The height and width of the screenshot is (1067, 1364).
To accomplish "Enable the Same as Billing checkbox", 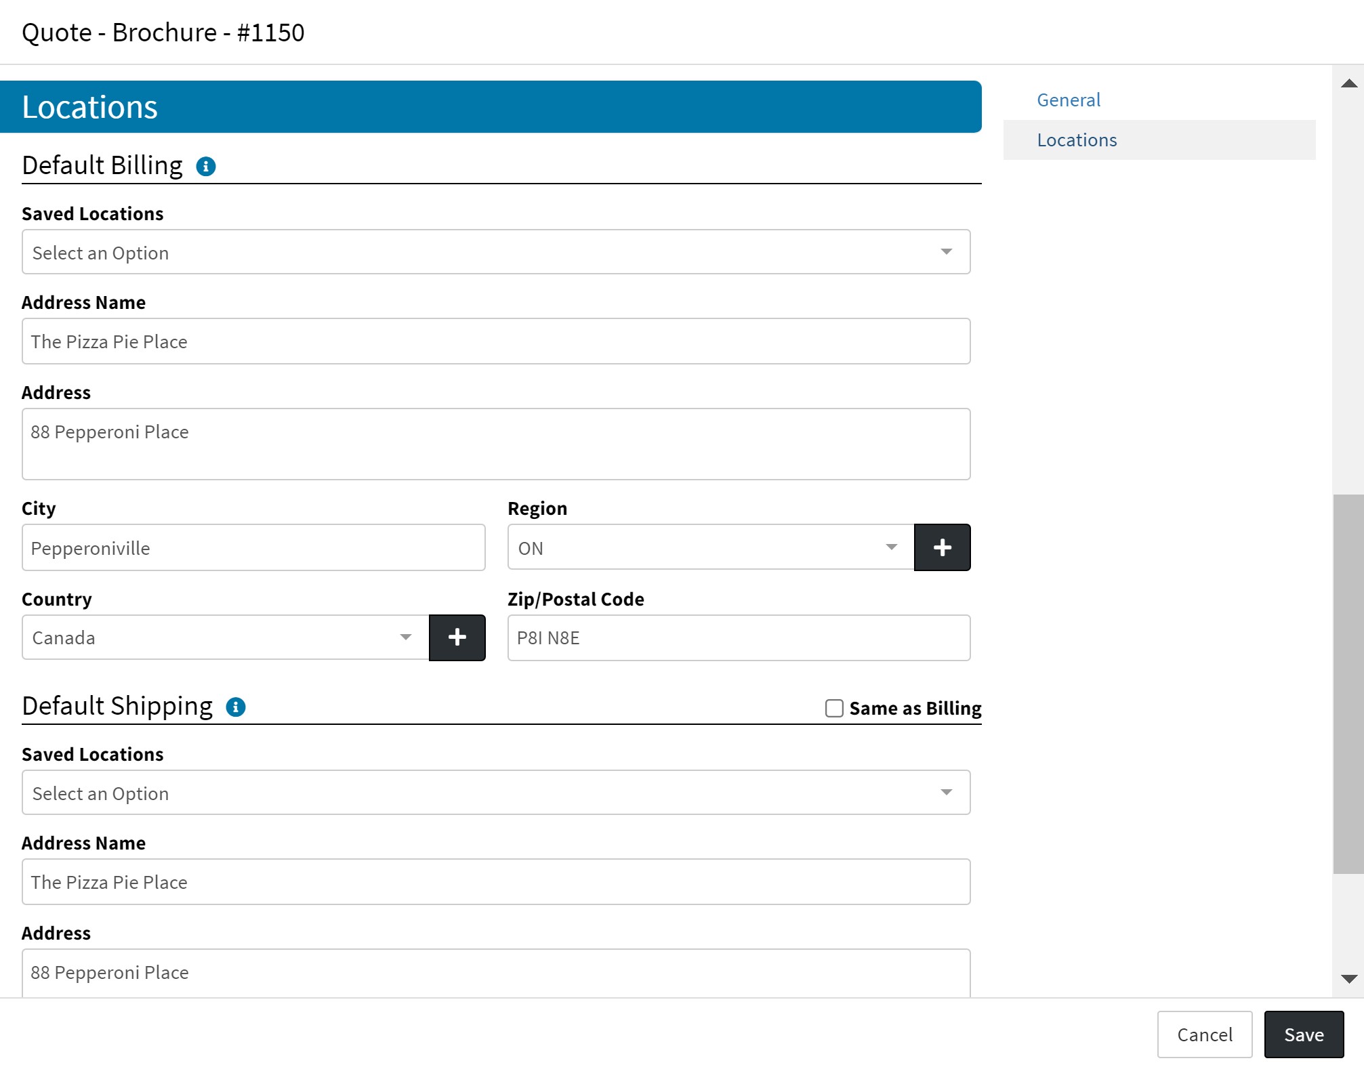I will [x=834, y=708].
